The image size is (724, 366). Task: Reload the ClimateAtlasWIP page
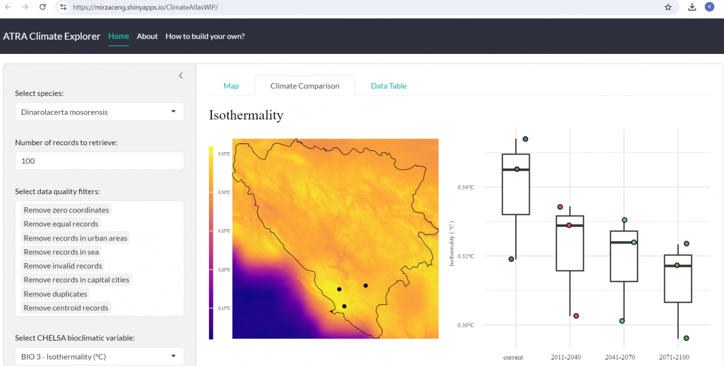[x=42, y=7]
